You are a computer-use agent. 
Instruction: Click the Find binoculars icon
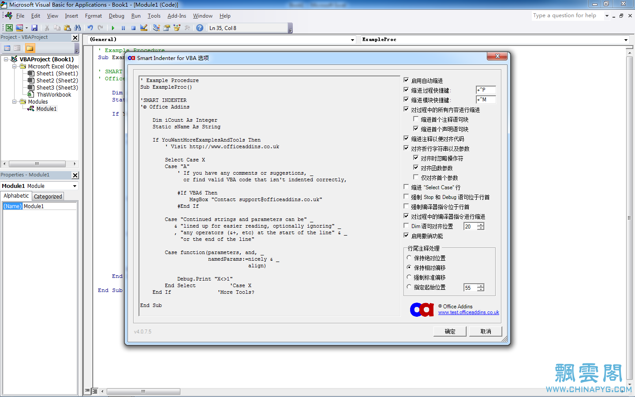[77, 28]
